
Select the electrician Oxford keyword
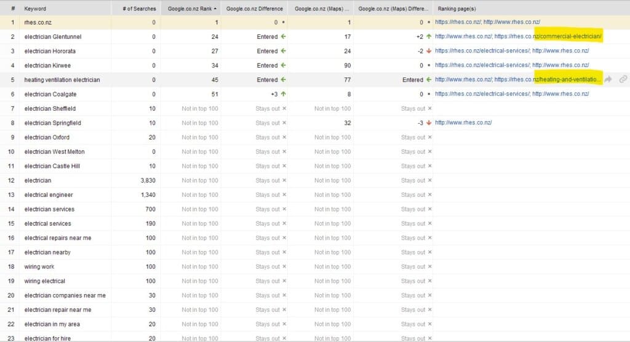pyautogui.click(x=47, y=137)
